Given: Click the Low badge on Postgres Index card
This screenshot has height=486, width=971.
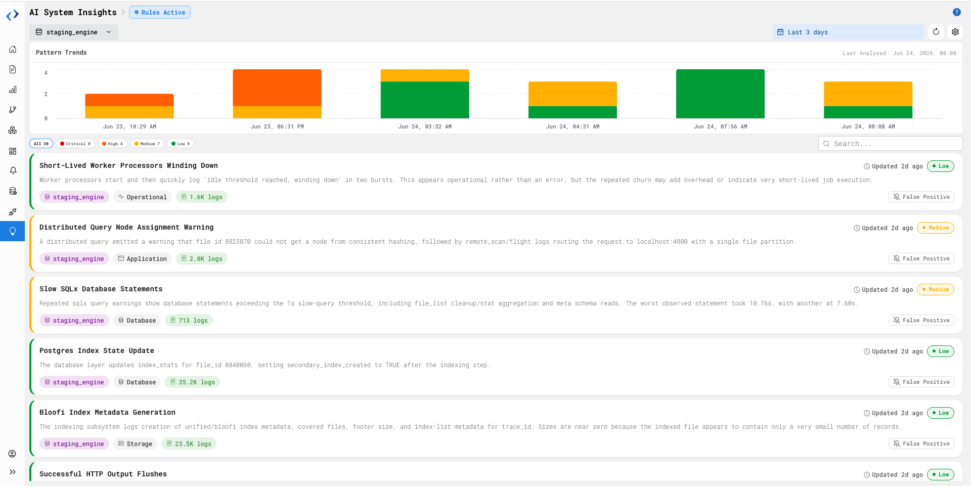Looking at the screenshot, I should 941,351.
